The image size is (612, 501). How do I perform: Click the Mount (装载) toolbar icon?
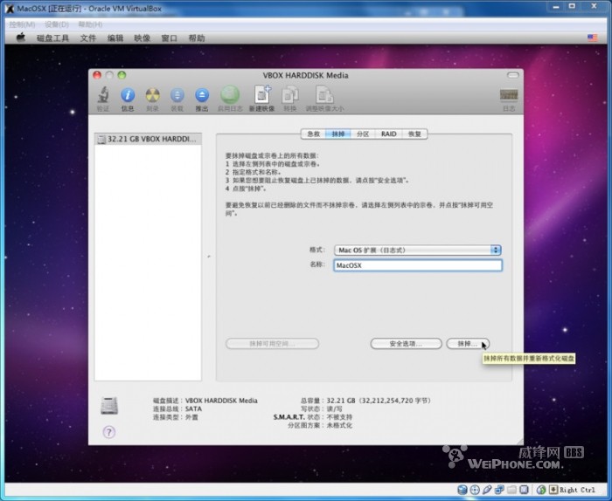tap(177, 95)
